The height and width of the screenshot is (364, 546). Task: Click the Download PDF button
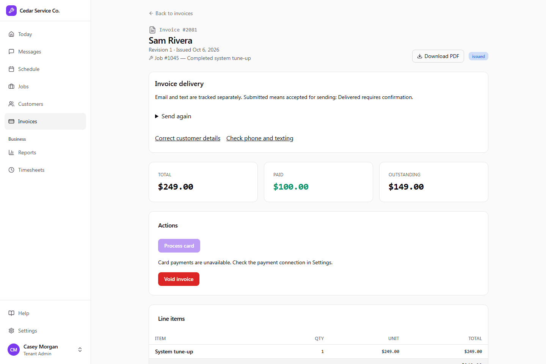[x=438, y=56]
